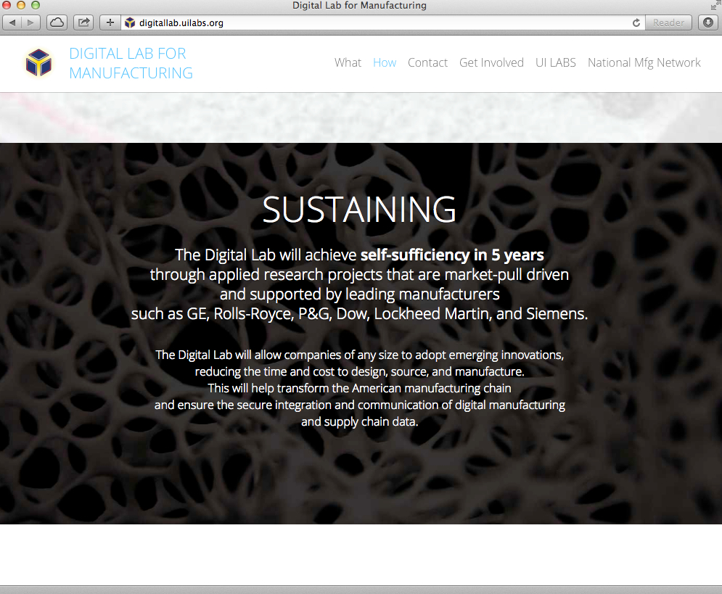Viewport: 722px width, 594px height.
Task: Click the 'and supply chain data.' line
Action: [360, 422]
